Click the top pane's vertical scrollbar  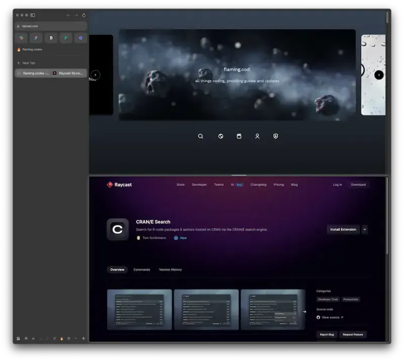pos(387,17)
